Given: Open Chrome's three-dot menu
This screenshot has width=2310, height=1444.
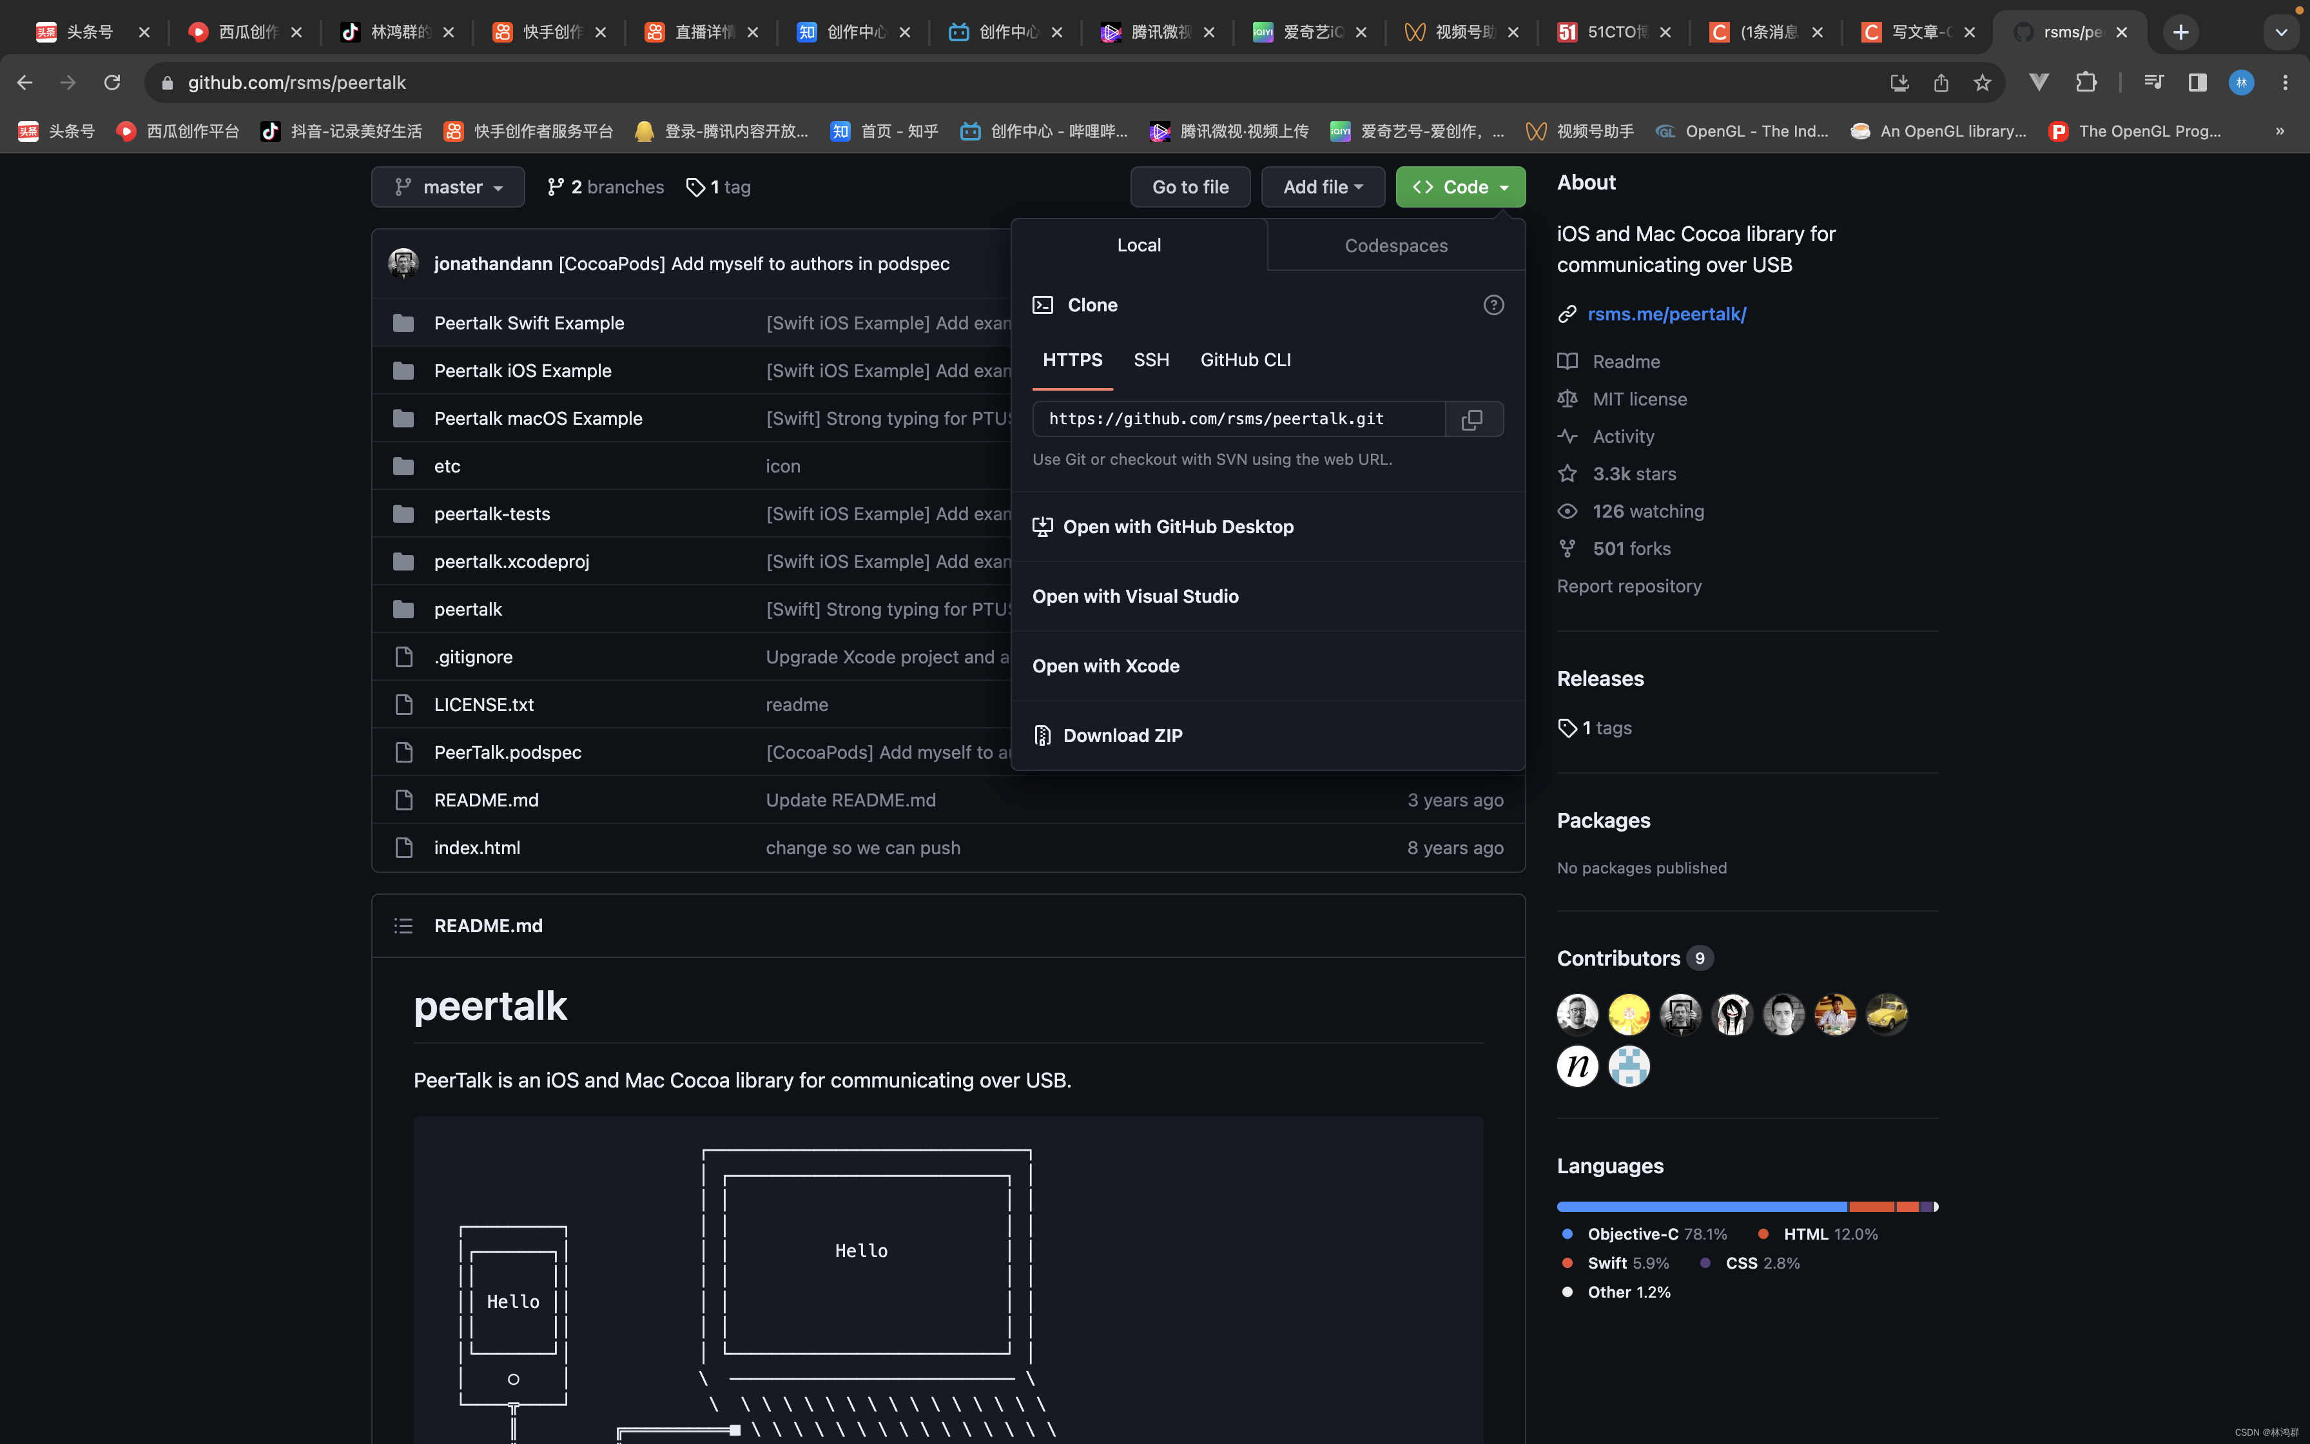Looking at the screenshot, I should click(x=2285, y=83).
